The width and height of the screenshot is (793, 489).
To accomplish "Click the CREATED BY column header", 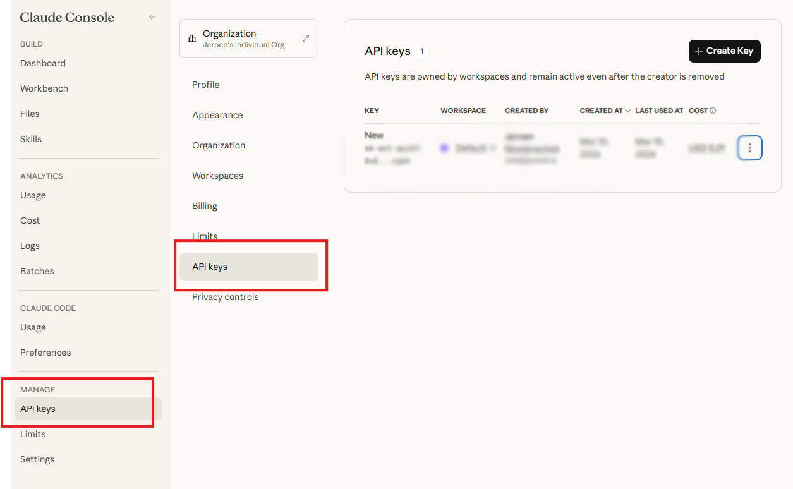I will (526, 111).
